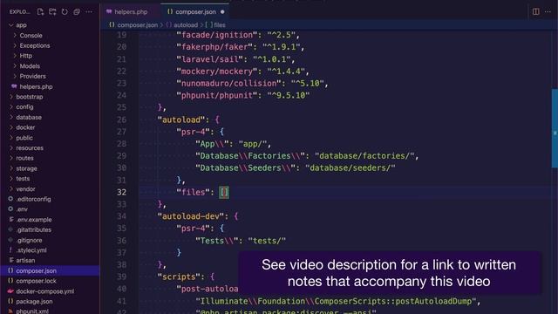Viewport: 558px width, 314px height.
Task: Click the .editorconfig gear icon
Action: pos(10,199)
